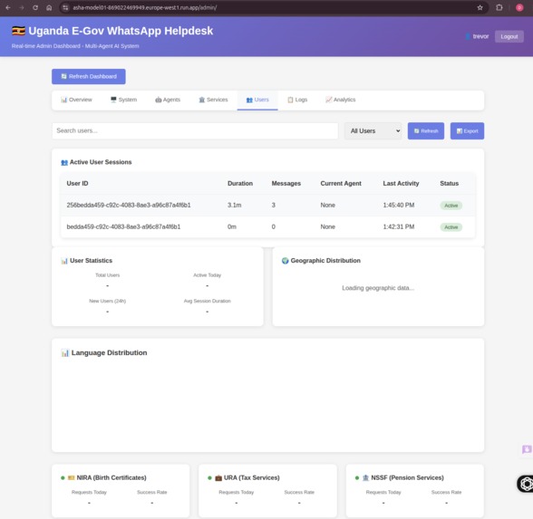
Task: Log out using the Logout button
Action: coord(509,36)
